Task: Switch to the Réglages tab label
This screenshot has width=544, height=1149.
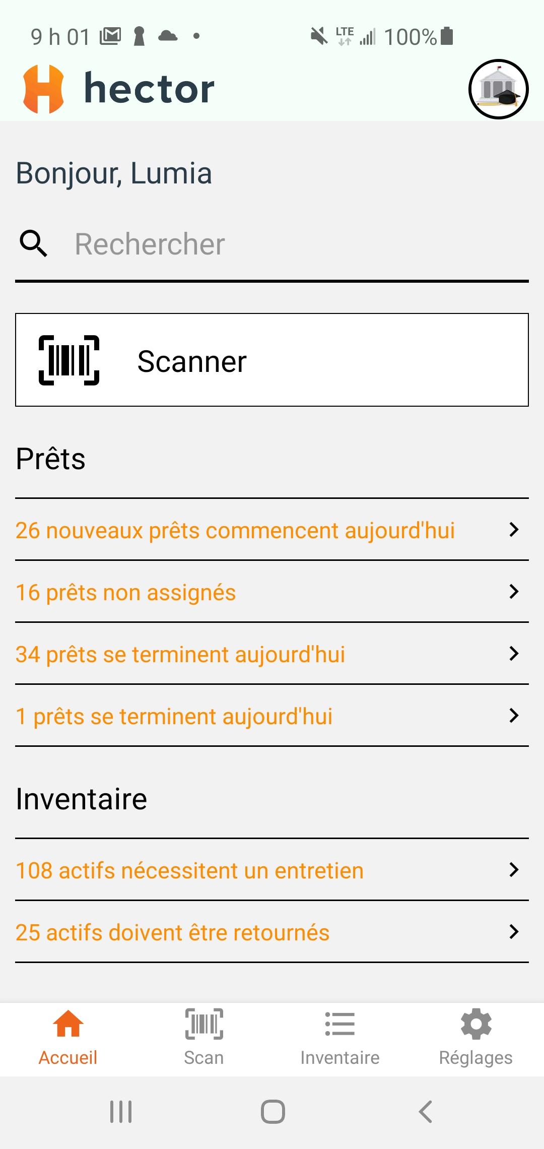Action: click(476, 1058)
